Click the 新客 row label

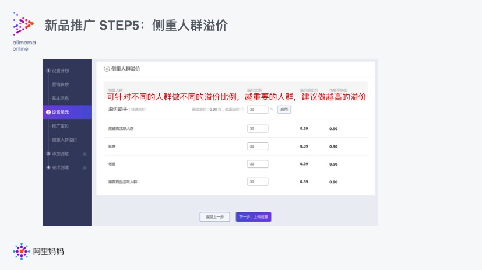tap(112, 146)
